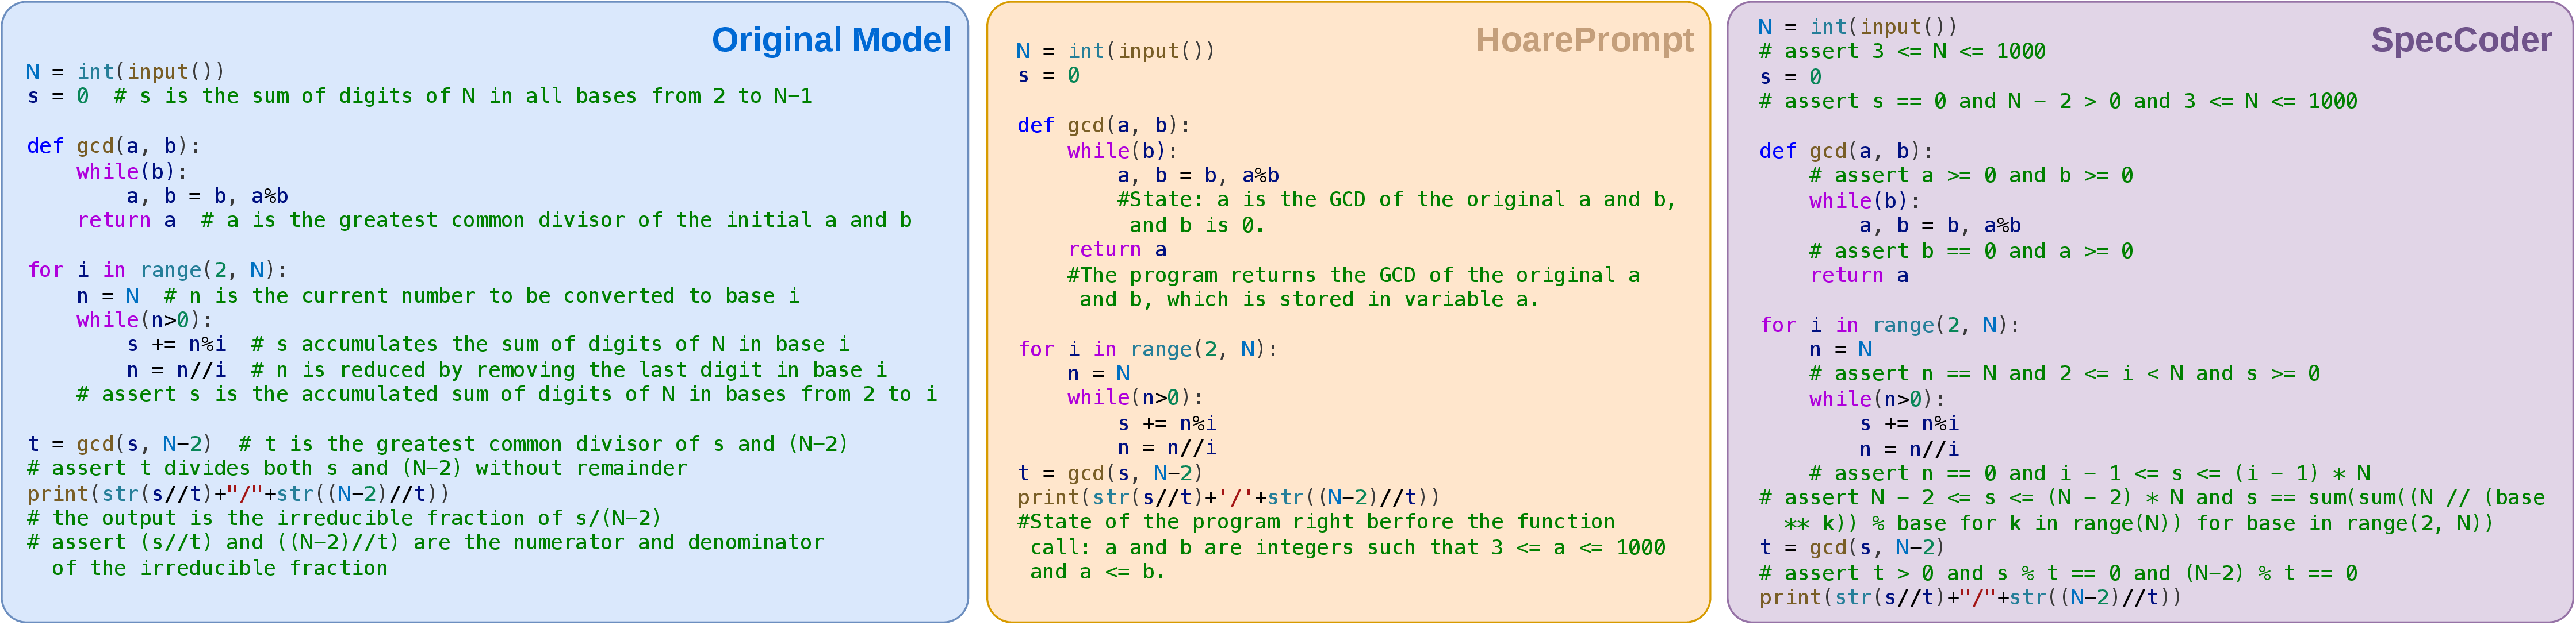2576x625 pixels.
Task: Click the 'return a' line with GCD comment
Action: click(494, 219)
